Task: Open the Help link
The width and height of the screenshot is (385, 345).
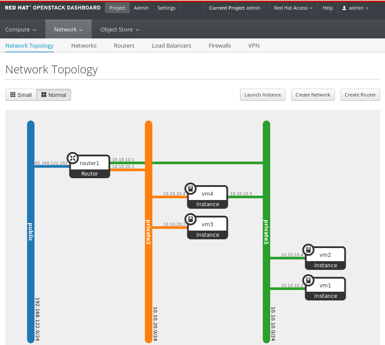Action: pyautogui.click(x=327, y=8)
